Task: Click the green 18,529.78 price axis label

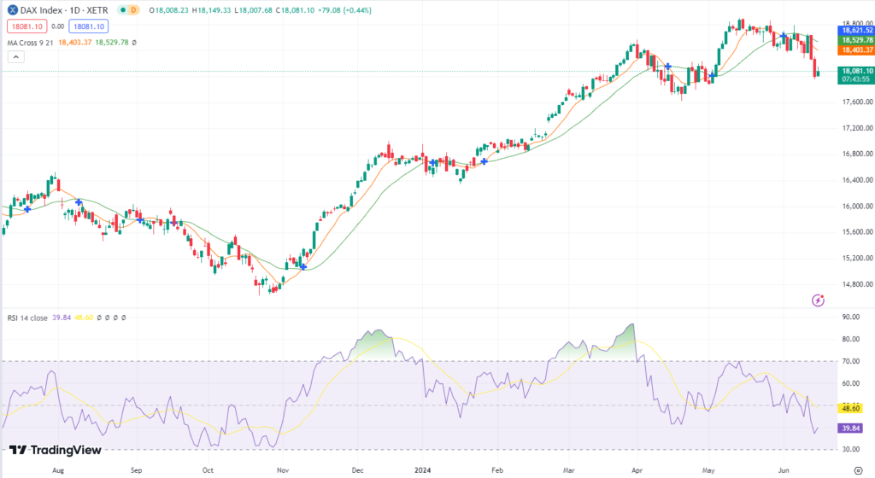Action: point(856,40)
